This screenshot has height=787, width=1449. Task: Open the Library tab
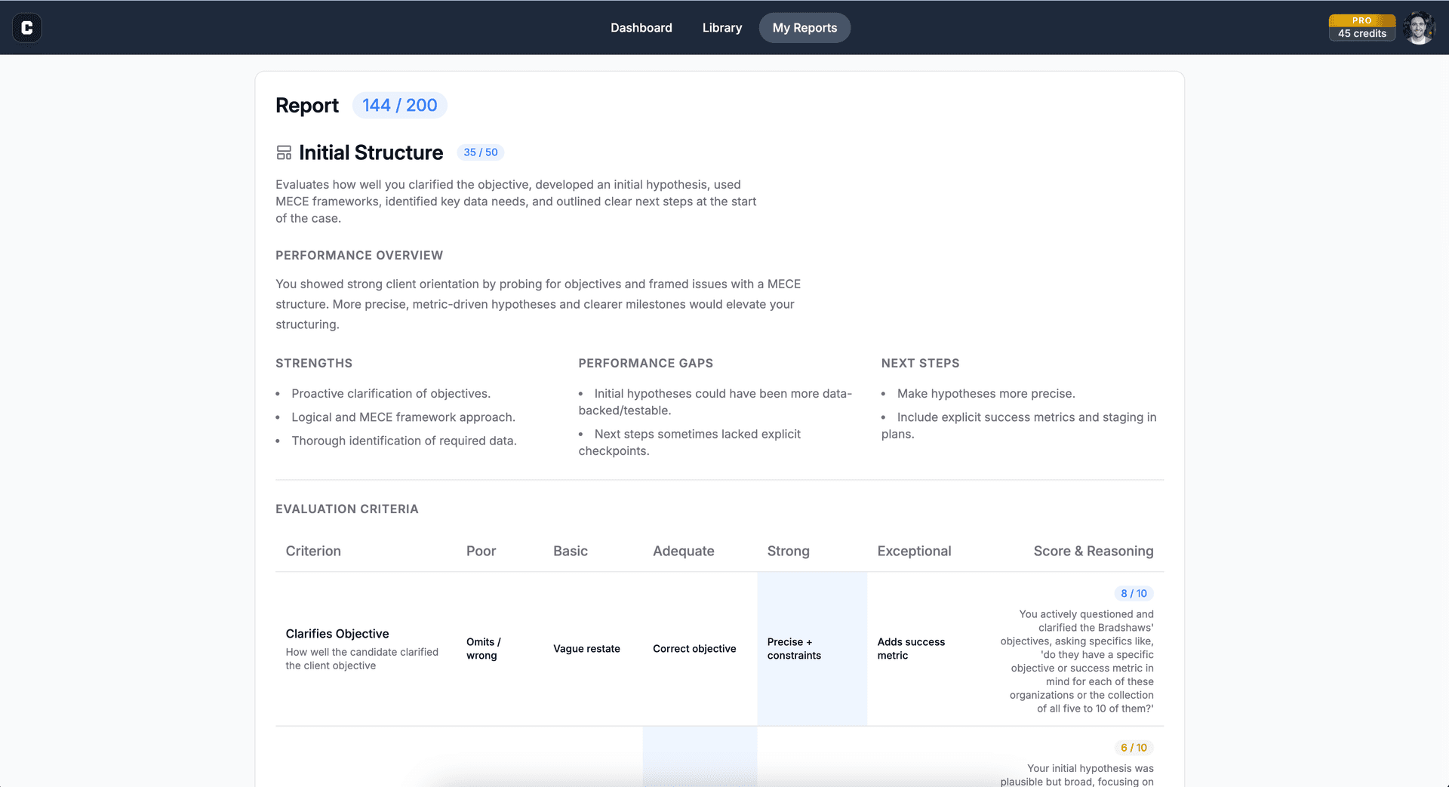pos(721,28)
